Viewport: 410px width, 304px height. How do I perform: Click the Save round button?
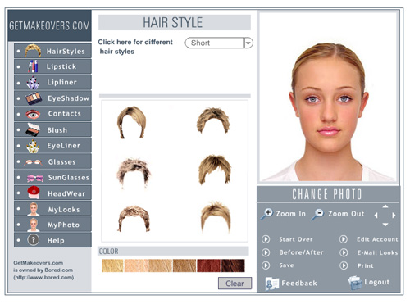click(266, 265)
